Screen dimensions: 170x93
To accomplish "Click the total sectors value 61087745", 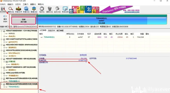I will [83, 60].
